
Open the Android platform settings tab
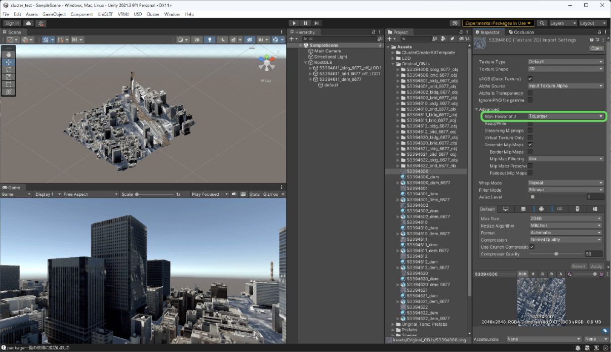pyautogui.click(x=541, y=209)
